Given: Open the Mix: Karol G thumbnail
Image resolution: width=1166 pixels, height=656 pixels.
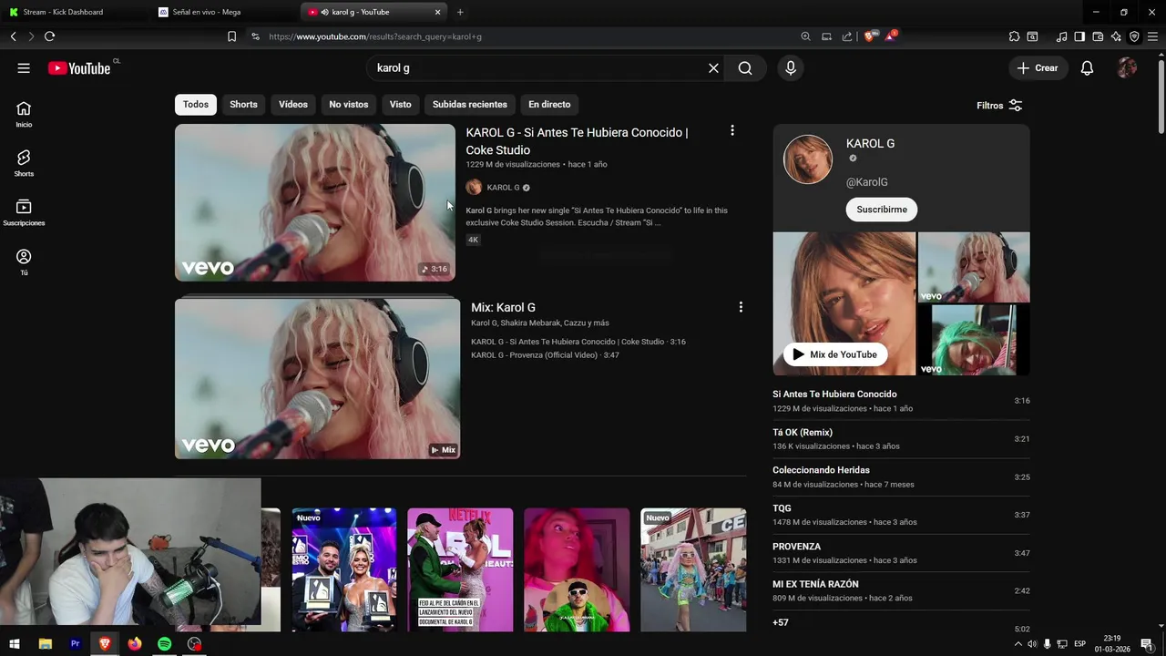Looking at the screenshot, I should tap(317, 379).
